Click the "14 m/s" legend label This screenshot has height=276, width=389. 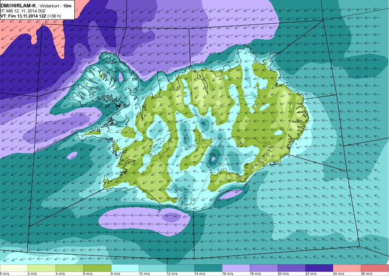coord(200,274)
